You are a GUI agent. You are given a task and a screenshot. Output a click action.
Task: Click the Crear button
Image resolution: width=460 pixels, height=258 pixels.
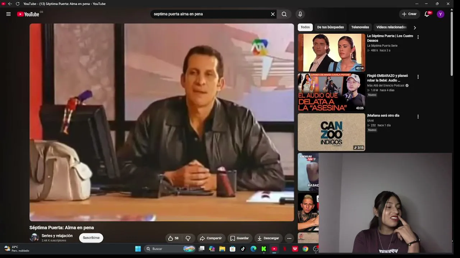pos(409,14)
